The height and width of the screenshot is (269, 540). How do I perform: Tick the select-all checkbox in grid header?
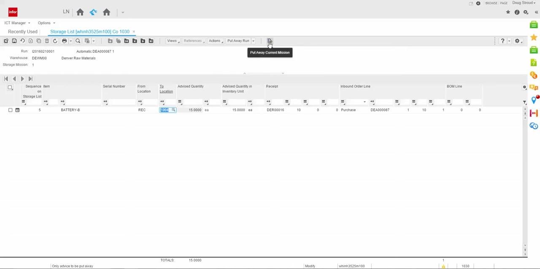[10, 87]
